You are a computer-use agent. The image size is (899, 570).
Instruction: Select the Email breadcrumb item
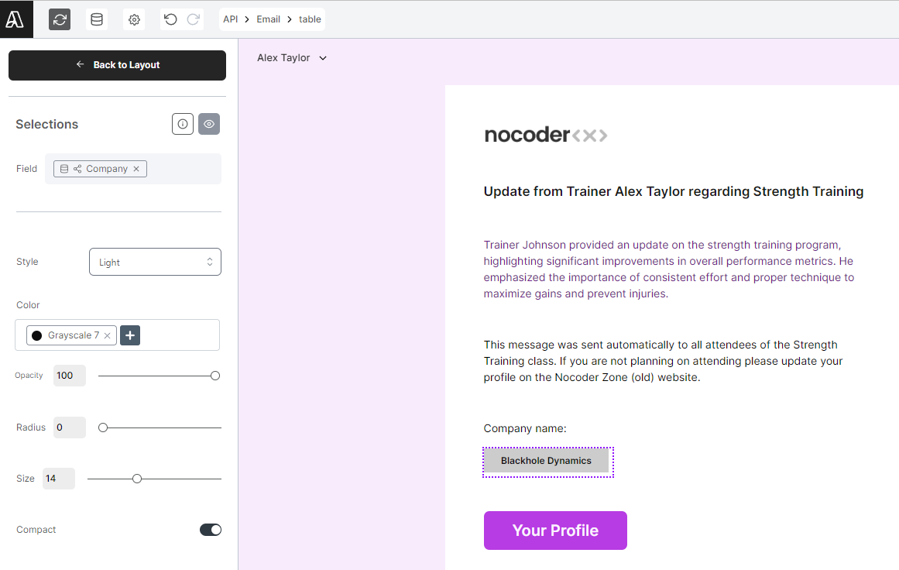[x=269, y=19]
